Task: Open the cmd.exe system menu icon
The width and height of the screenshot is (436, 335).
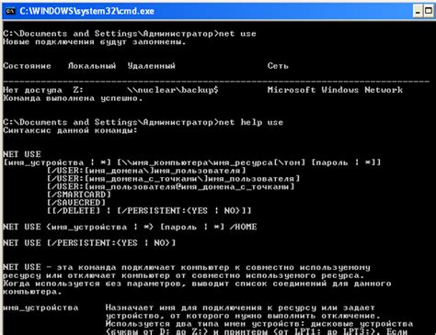Action: (x=10, y=11)
